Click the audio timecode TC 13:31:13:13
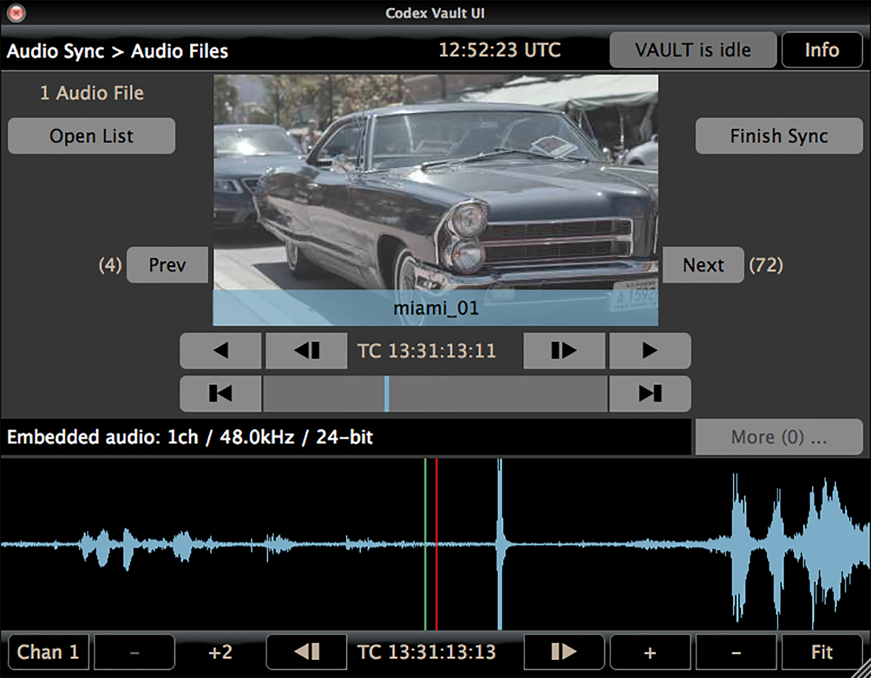Screen dimensions: 871x678 click(427, 652)
